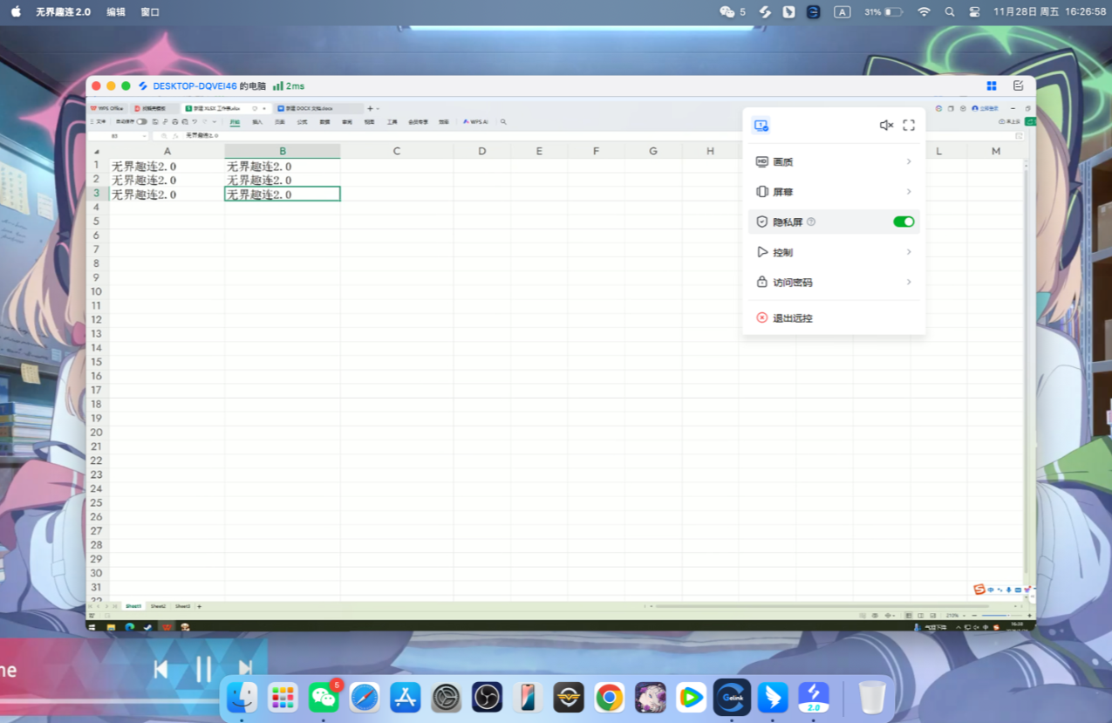1112x723 pixels.
Task: Switch to Sheet2 at the bottom
Action: coord(158,605)
